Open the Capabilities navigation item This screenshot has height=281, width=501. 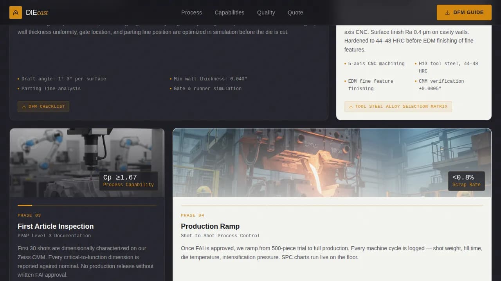pos(229,12)
